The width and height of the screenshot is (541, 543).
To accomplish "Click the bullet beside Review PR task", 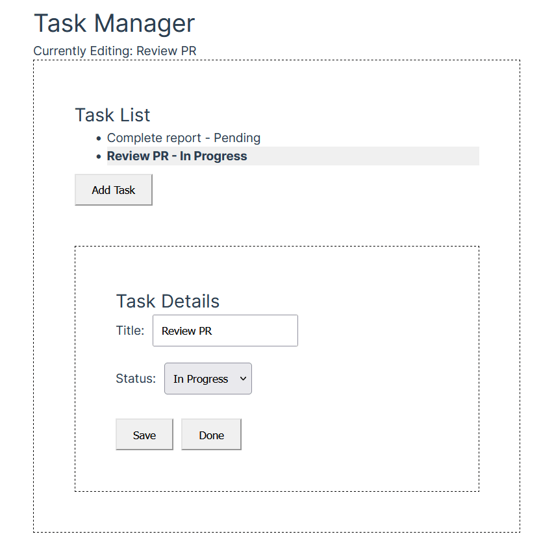I will (x=99, y=156).
